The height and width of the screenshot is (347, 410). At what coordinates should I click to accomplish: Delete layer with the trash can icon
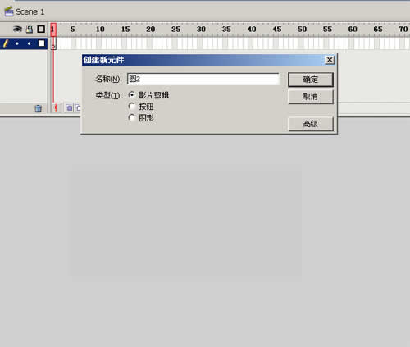click(x=39, y=108)
